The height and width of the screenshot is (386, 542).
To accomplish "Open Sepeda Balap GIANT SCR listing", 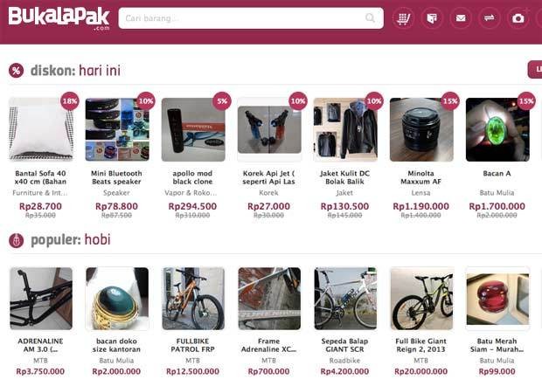I will 344,345.
